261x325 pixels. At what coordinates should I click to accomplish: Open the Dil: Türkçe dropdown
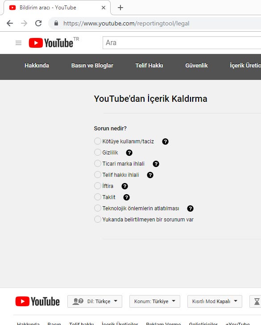tap(95, 301)
